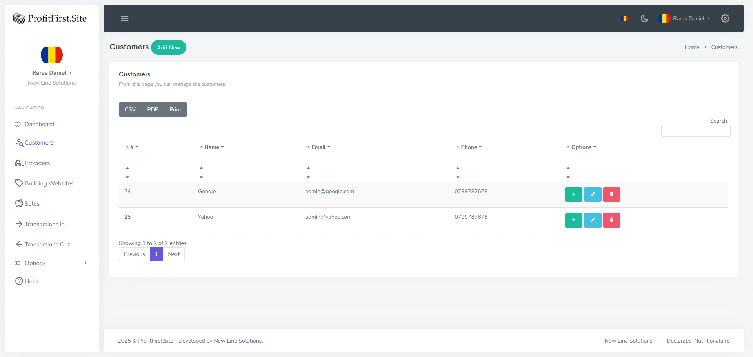Open Home from the breadcrumb trail

click(692, 47)
